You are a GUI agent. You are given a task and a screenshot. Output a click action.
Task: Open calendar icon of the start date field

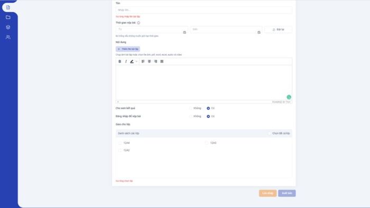(184, 32)
